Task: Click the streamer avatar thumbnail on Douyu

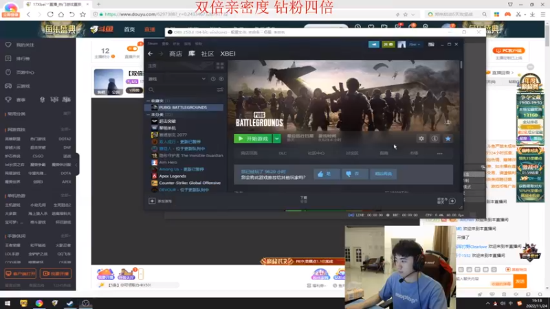Action: tap(109, 82)
